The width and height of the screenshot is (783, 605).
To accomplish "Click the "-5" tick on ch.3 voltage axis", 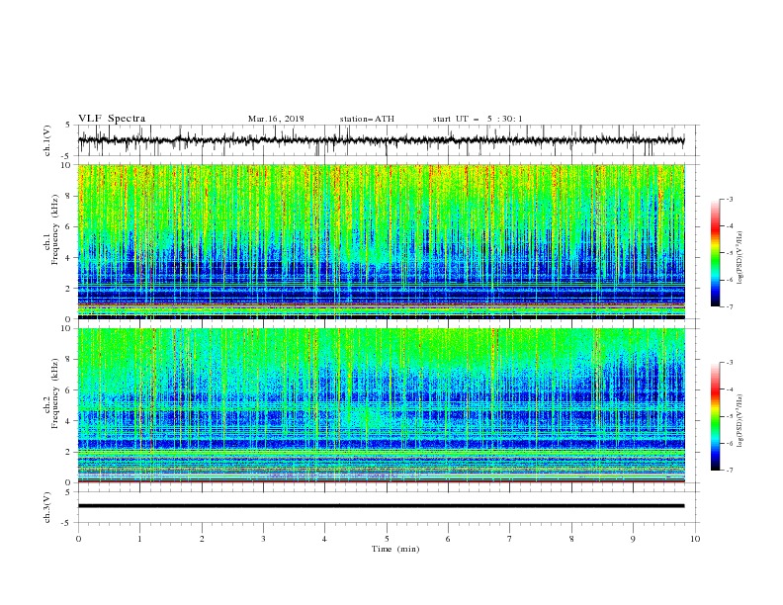I will [67, 523].
